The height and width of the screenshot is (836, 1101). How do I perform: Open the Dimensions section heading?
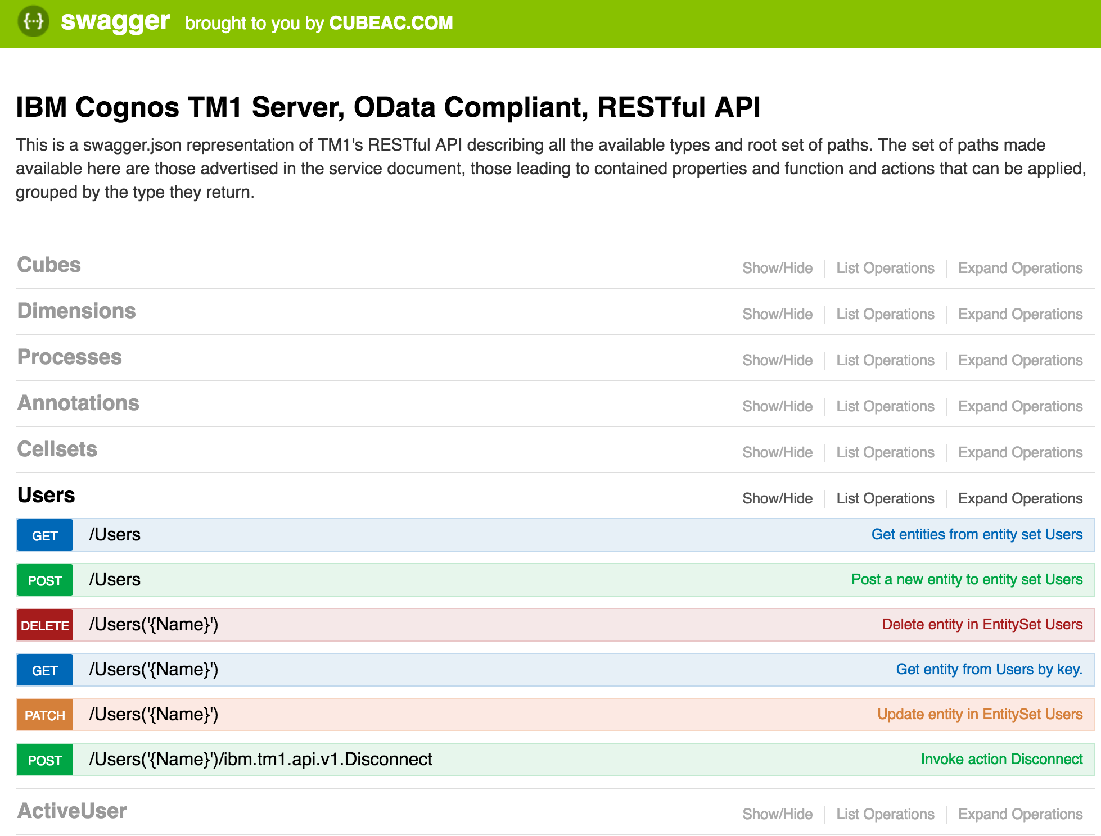point(76,311)
